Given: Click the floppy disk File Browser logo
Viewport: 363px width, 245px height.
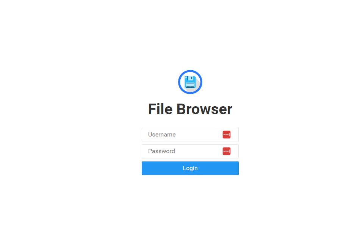Looking at the screenshot, I should coord(190,82).
